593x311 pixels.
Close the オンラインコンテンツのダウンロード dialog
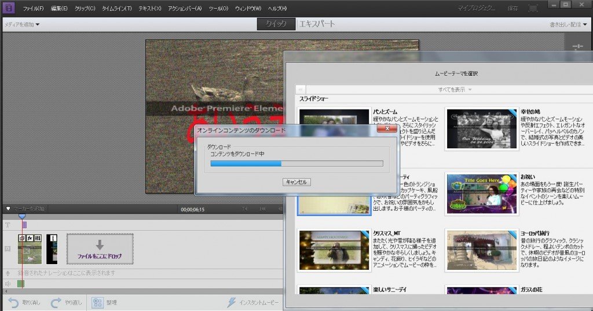[x=387, y=129]
